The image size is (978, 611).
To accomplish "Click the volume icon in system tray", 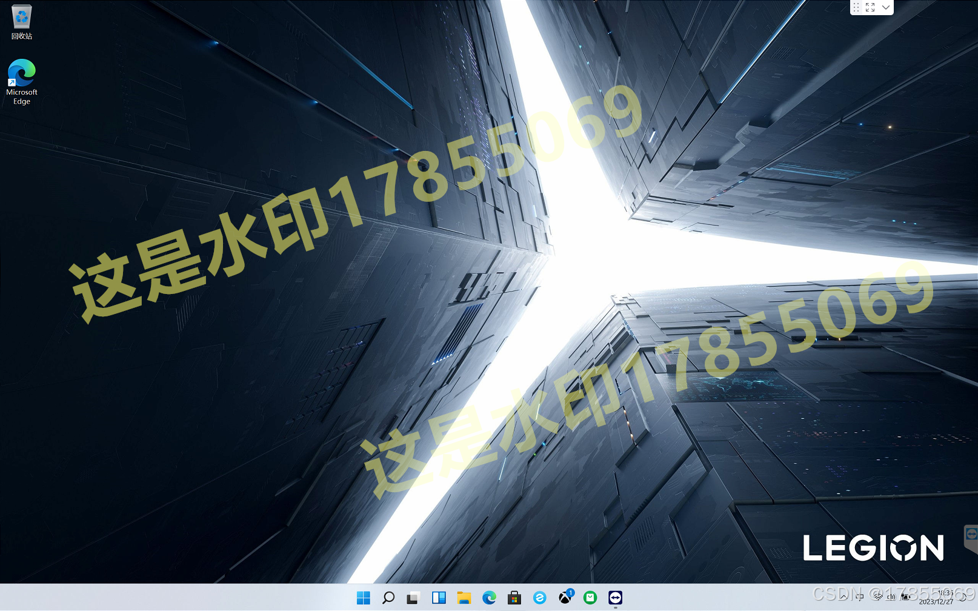I will 891,597.
